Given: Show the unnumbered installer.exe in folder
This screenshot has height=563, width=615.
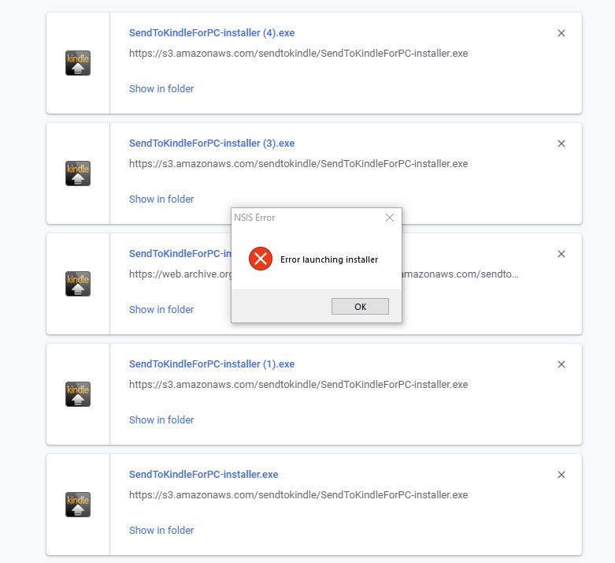Looking at the screenshot, I should (161, 531).
